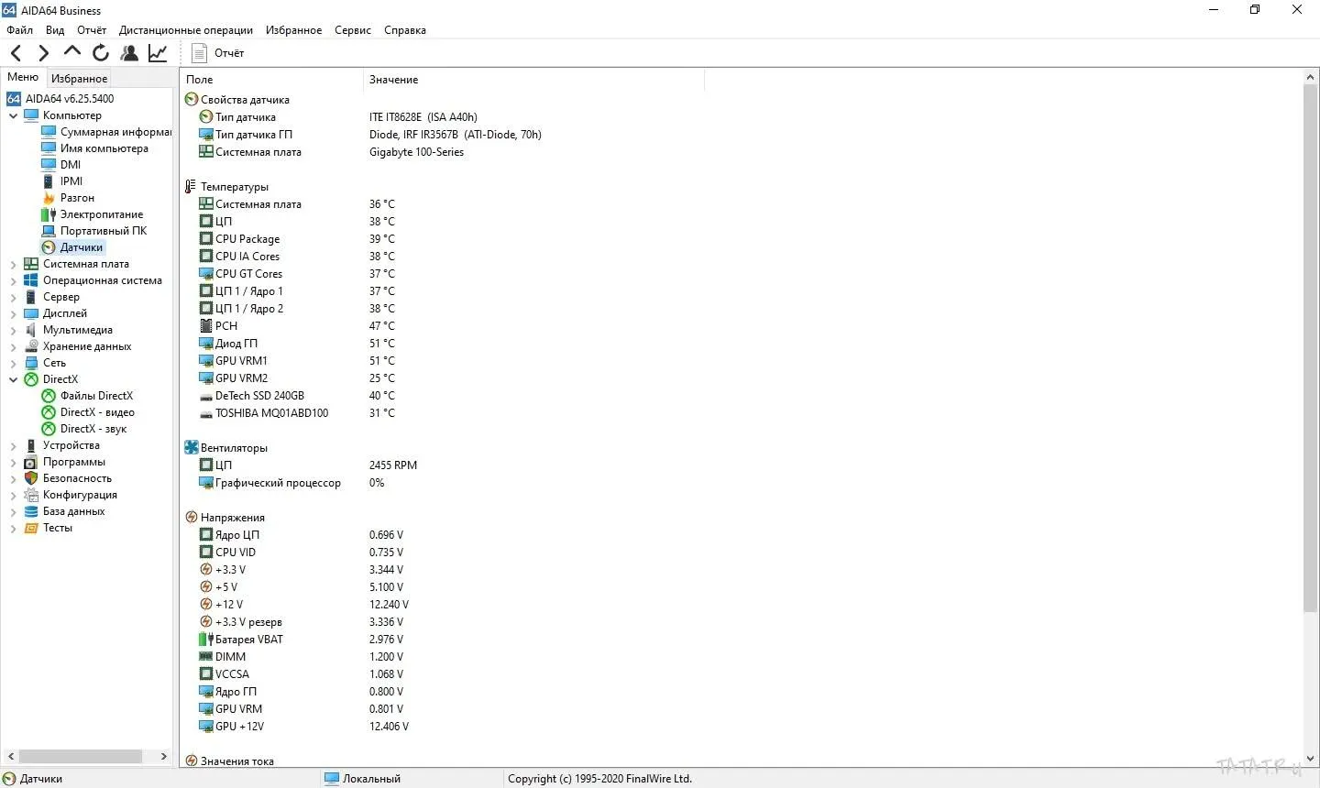Viewport: 1320px width, 788px height.
Task: Click scroll-down arrow of sensor list
Action: tap(1310, 759)
